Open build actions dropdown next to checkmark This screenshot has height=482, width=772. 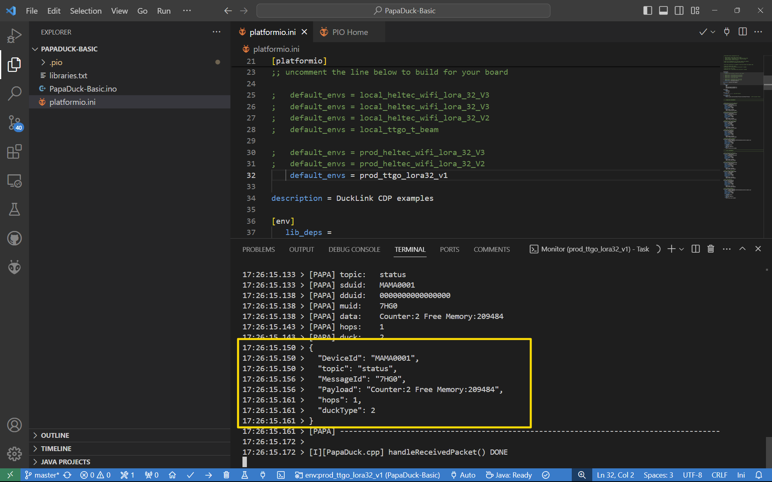click(713, 32)
